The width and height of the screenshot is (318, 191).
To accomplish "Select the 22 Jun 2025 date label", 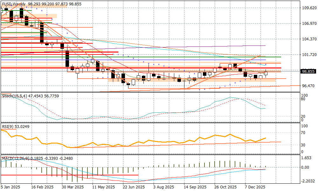I will click(x=134, y=187).
